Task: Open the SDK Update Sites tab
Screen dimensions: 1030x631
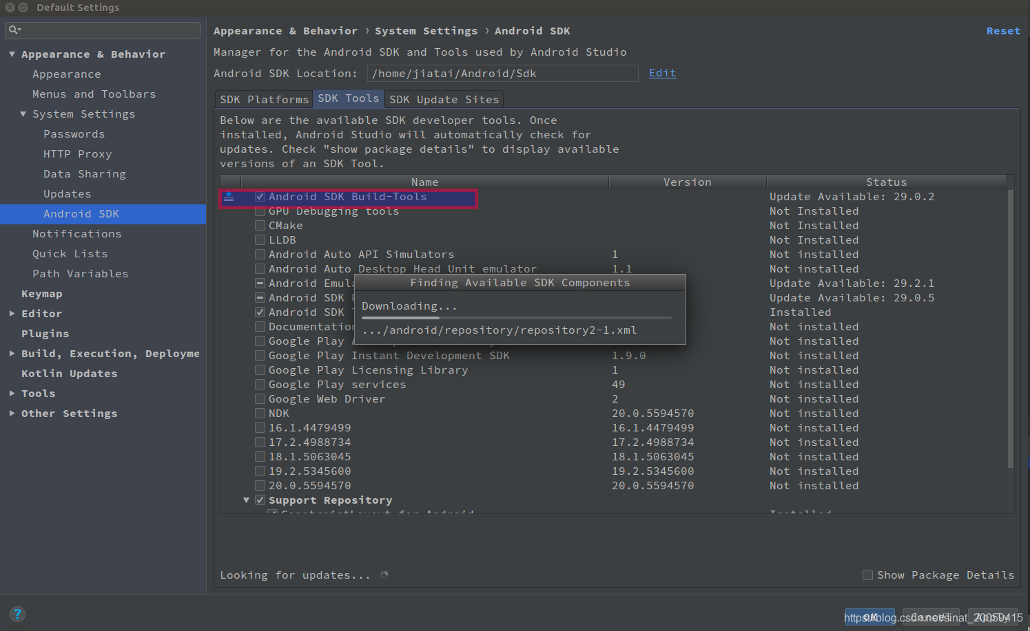Action: pyautogui.click(x=444, y=98)
